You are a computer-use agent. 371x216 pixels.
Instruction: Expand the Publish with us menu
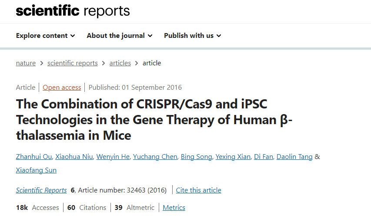tap(193, 36)
